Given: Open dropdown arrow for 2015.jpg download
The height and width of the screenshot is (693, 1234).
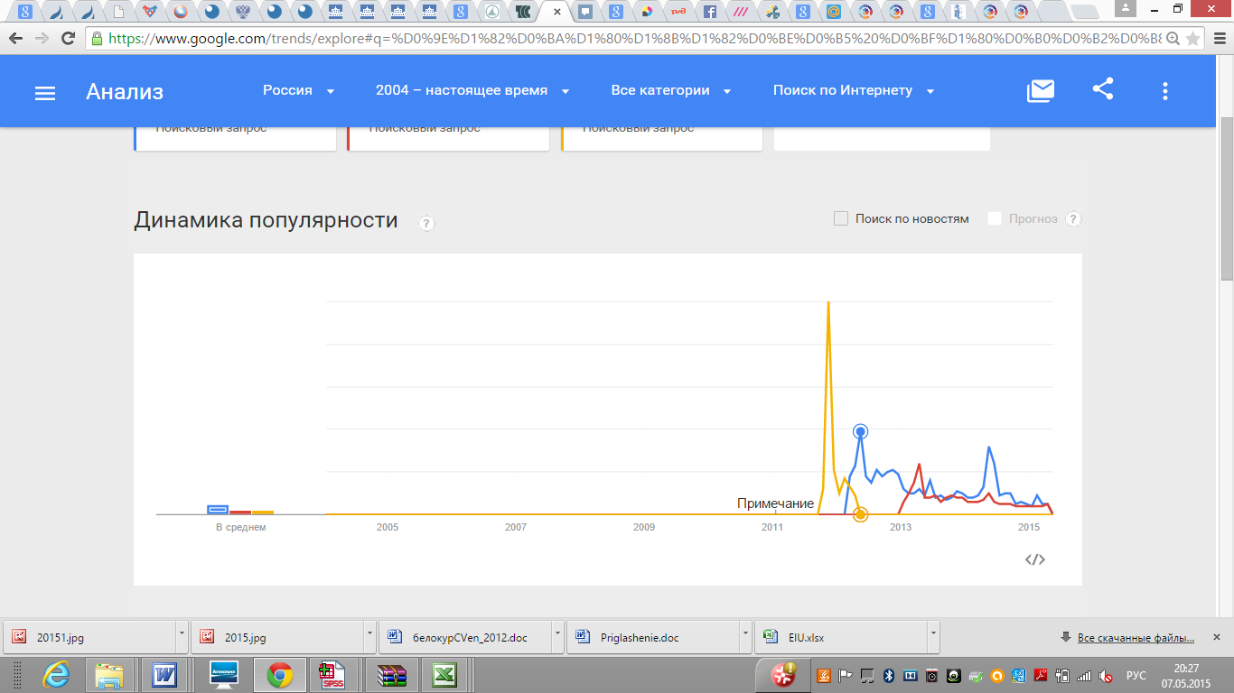Looking at the screenshot, I should (369, 636).
